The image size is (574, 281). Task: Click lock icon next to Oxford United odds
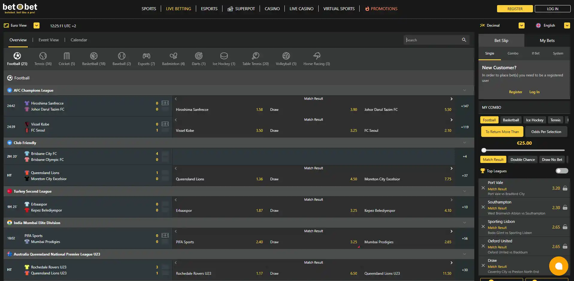click(565, 246)
